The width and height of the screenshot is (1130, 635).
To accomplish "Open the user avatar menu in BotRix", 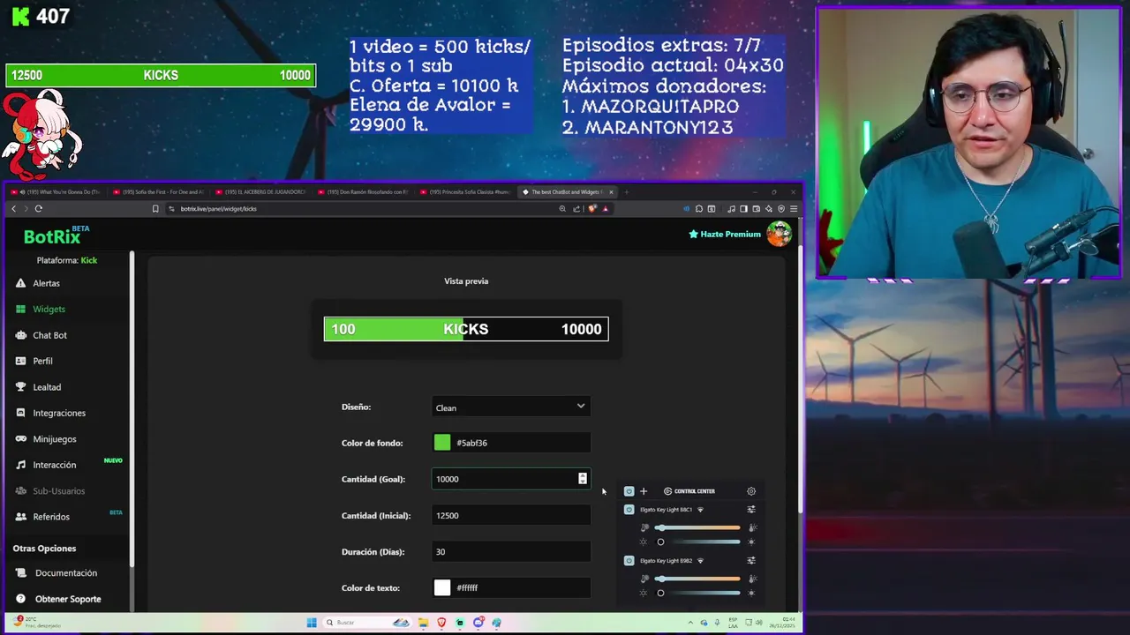I will point(779,234).
